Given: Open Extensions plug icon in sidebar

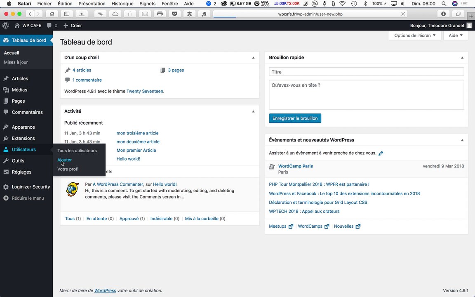Looking at the screenshot, I should coord(6,138).
